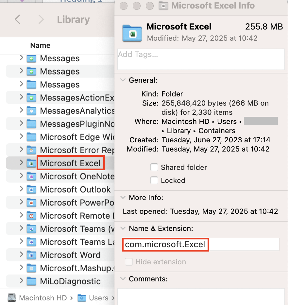
Task: Select the Microsoft Word row name
Action: click(x=70, y=255)
